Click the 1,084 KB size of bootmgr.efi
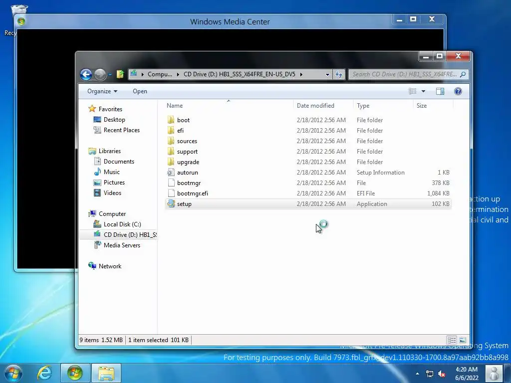 pyautogui.click(x=438, y=193)
